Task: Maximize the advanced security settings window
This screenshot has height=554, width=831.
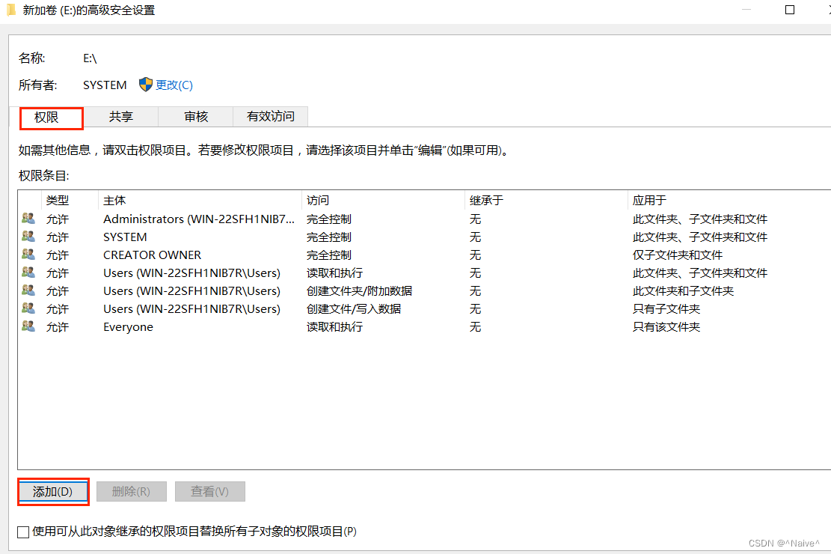Action: tap(790, 10)
